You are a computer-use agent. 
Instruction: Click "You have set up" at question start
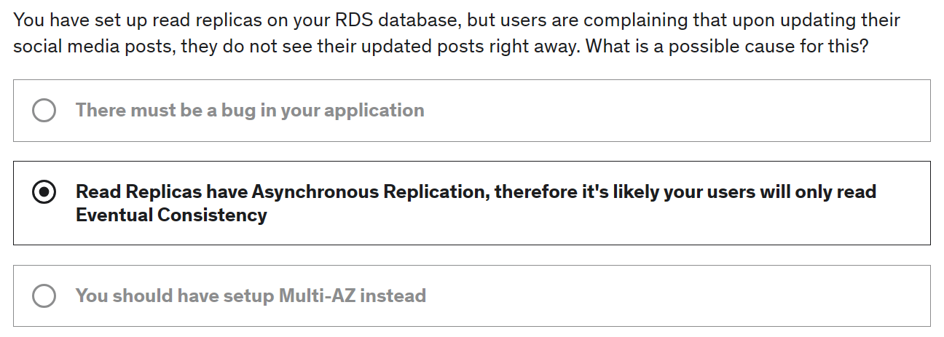pyautogui.click(x=66, y=20)
